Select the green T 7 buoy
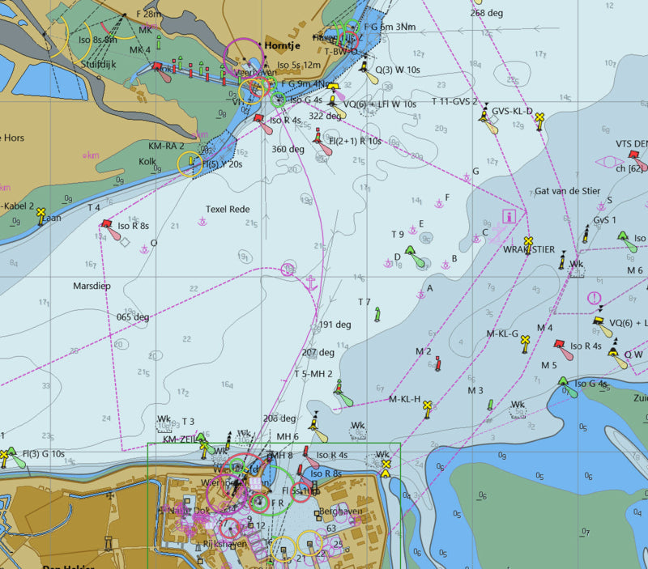 [377, 313]
